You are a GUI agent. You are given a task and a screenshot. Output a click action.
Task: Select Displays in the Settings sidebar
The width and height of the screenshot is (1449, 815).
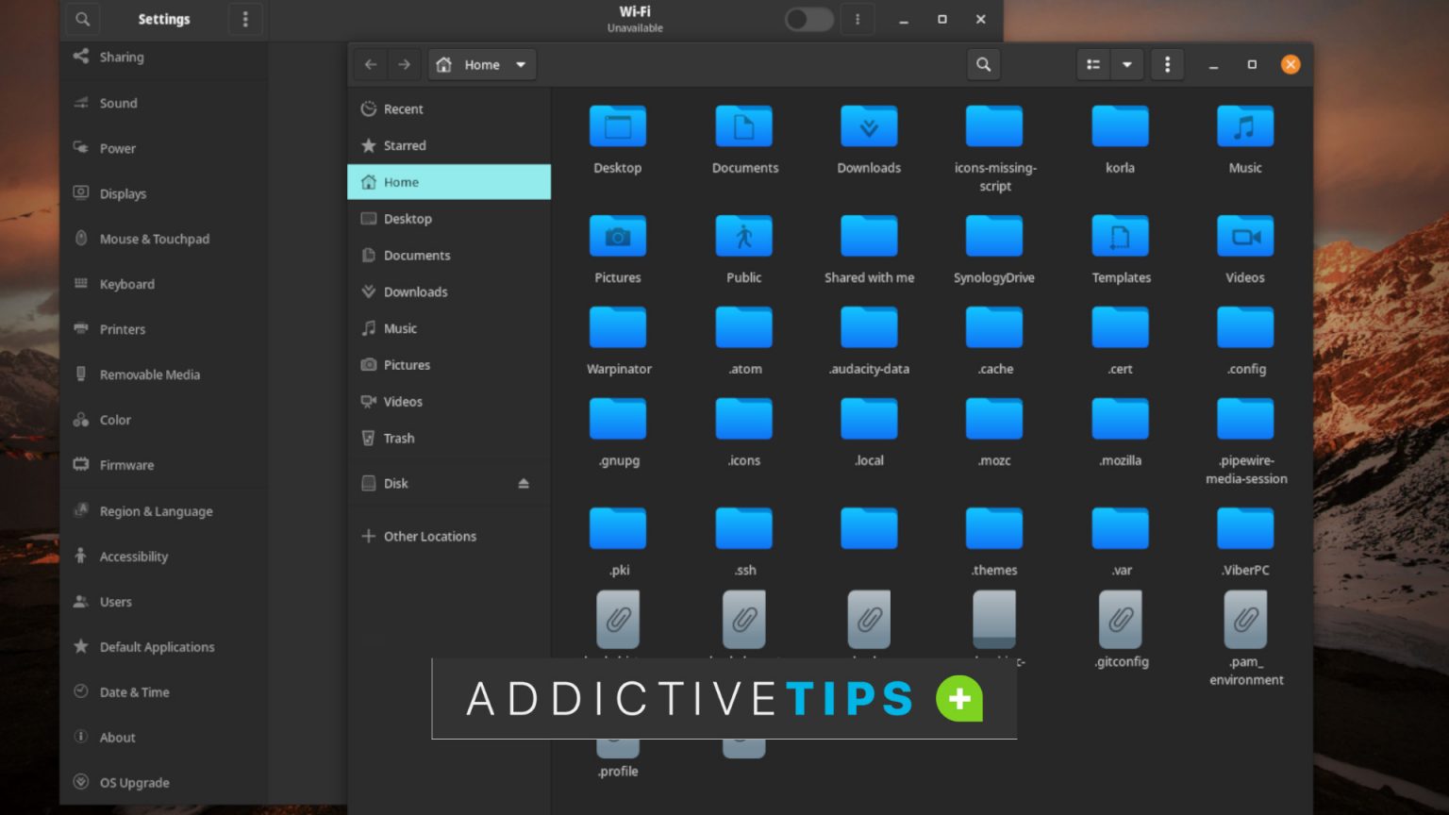(123, 193)
